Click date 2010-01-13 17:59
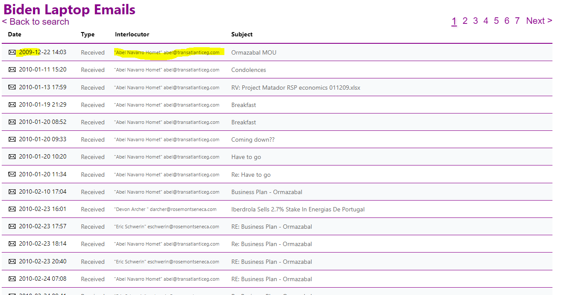 tap(43, 87)
